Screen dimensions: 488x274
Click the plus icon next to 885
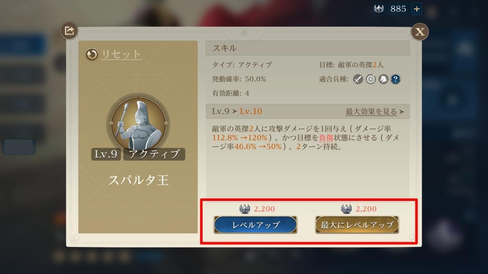click(416, 9)
